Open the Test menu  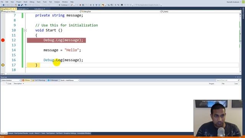[51, 2]
